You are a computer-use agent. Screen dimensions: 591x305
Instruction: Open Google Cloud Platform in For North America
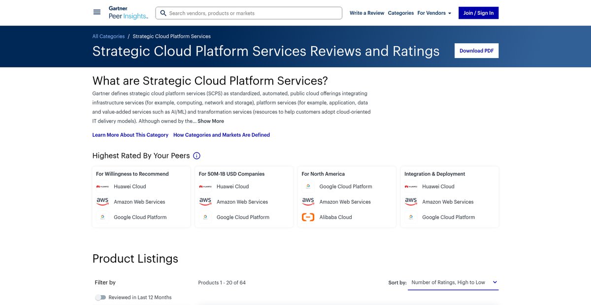[346, 186]
